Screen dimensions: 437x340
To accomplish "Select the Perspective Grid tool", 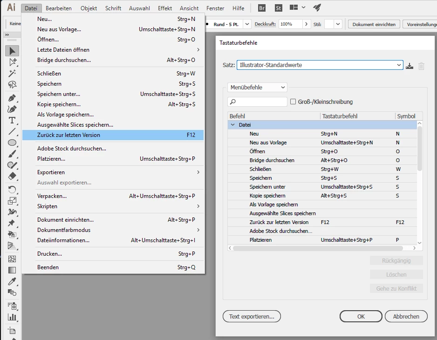I will pos(12,245).
